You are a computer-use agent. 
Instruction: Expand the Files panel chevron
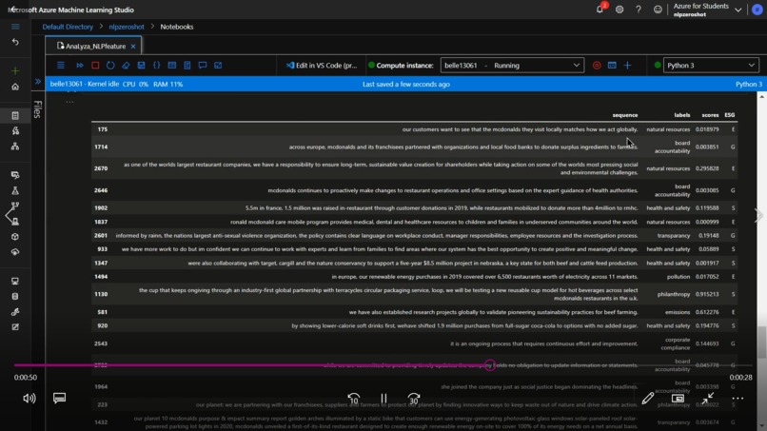pos(38,81)
